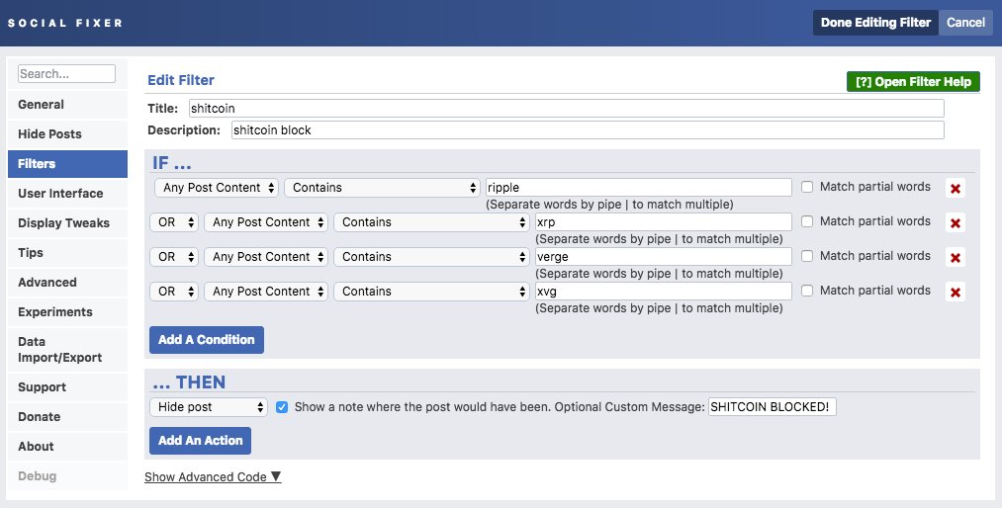
Task: Open Contains dropdown in xvg row
Action: [431, 291]
